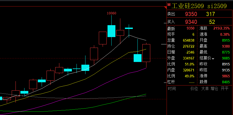The image size is (233, 115).
Task: Click the 时间 column header
Action: pos(172,88)
